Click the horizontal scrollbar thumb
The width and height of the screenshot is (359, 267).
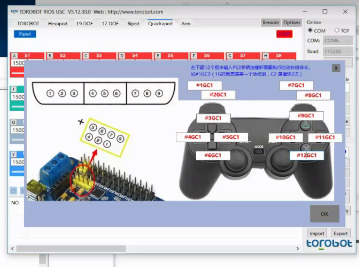tap(71, 249)
